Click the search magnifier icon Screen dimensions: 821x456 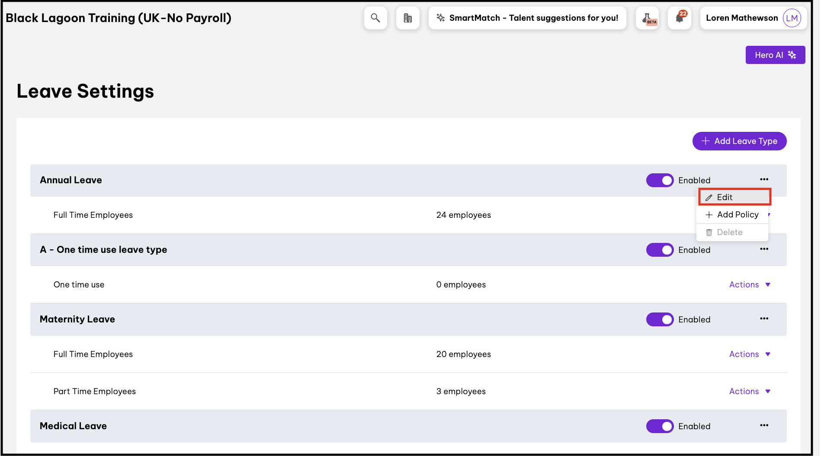point(375,18)
